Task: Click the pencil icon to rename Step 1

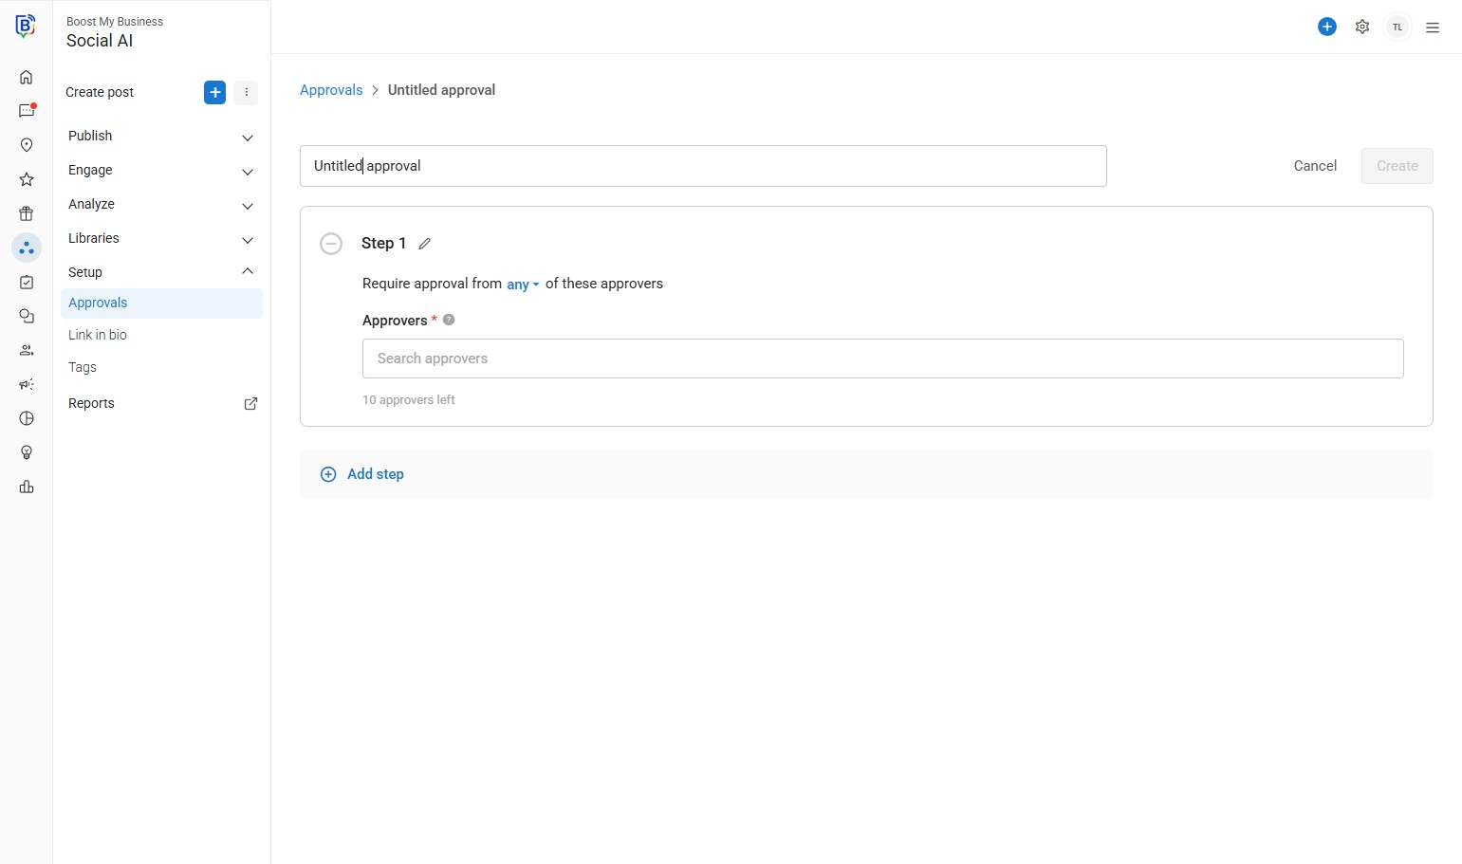Action: click(424, 244)
